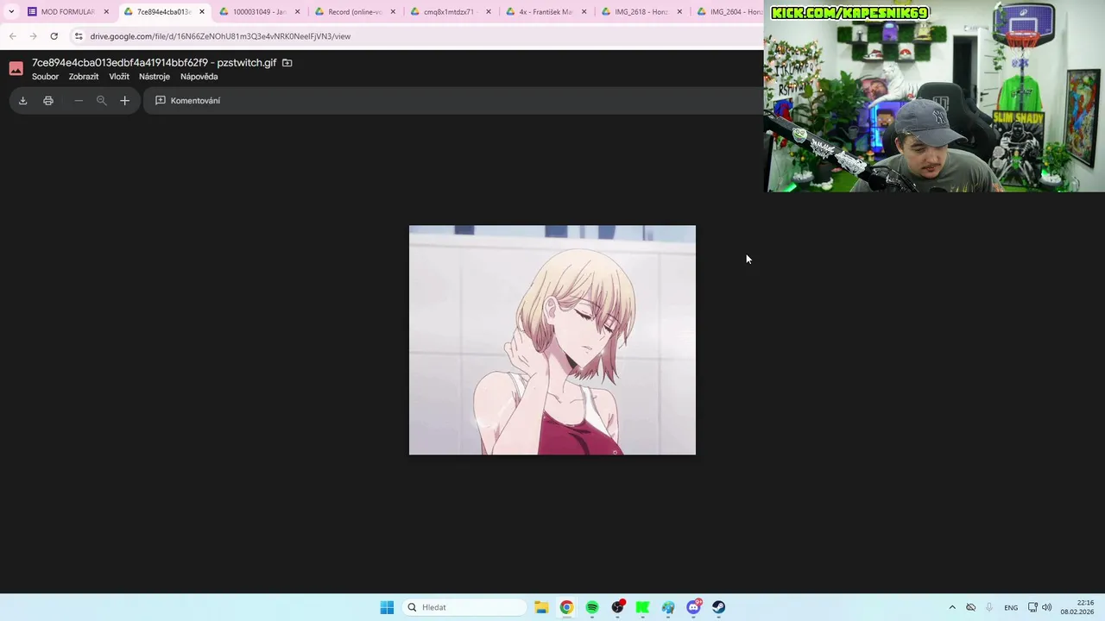Close the IMG_2618 tab
1105x621 pixels.
pos(679,12)
